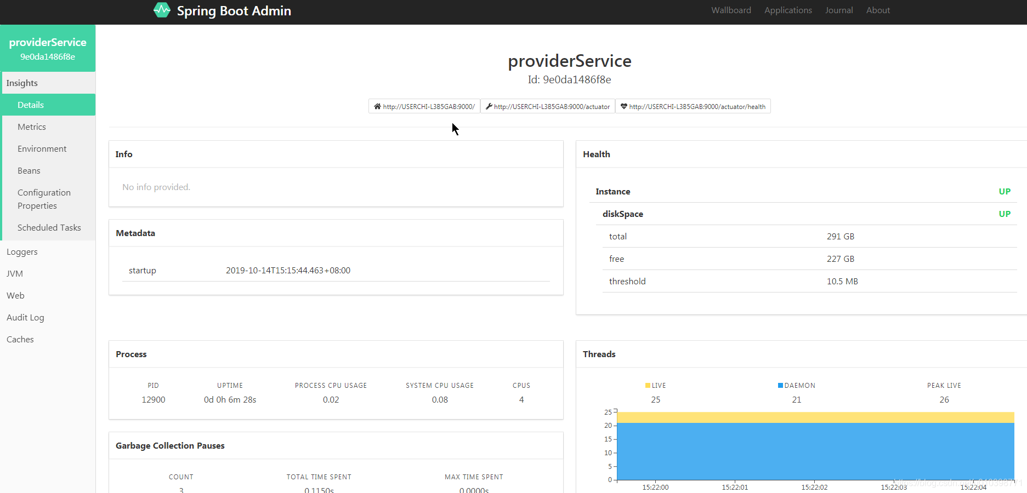Open the Wallboard menu
Viewport: 1027px width, 493px height.
click(x=731, y=10)
